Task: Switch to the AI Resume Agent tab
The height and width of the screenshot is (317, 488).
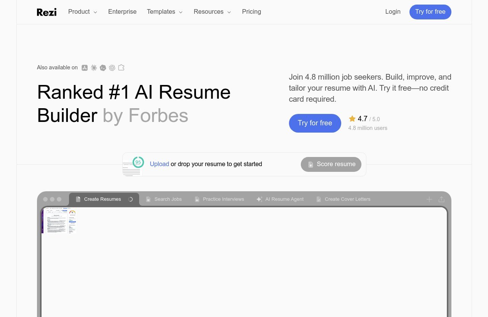Action: point(280,199)
